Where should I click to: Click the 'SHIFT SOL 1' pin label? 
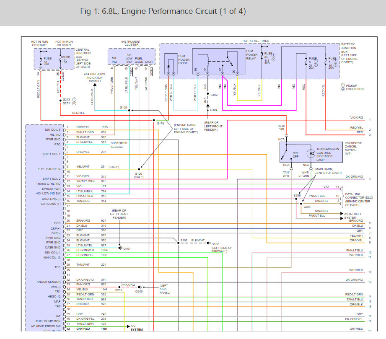[52, 154]
